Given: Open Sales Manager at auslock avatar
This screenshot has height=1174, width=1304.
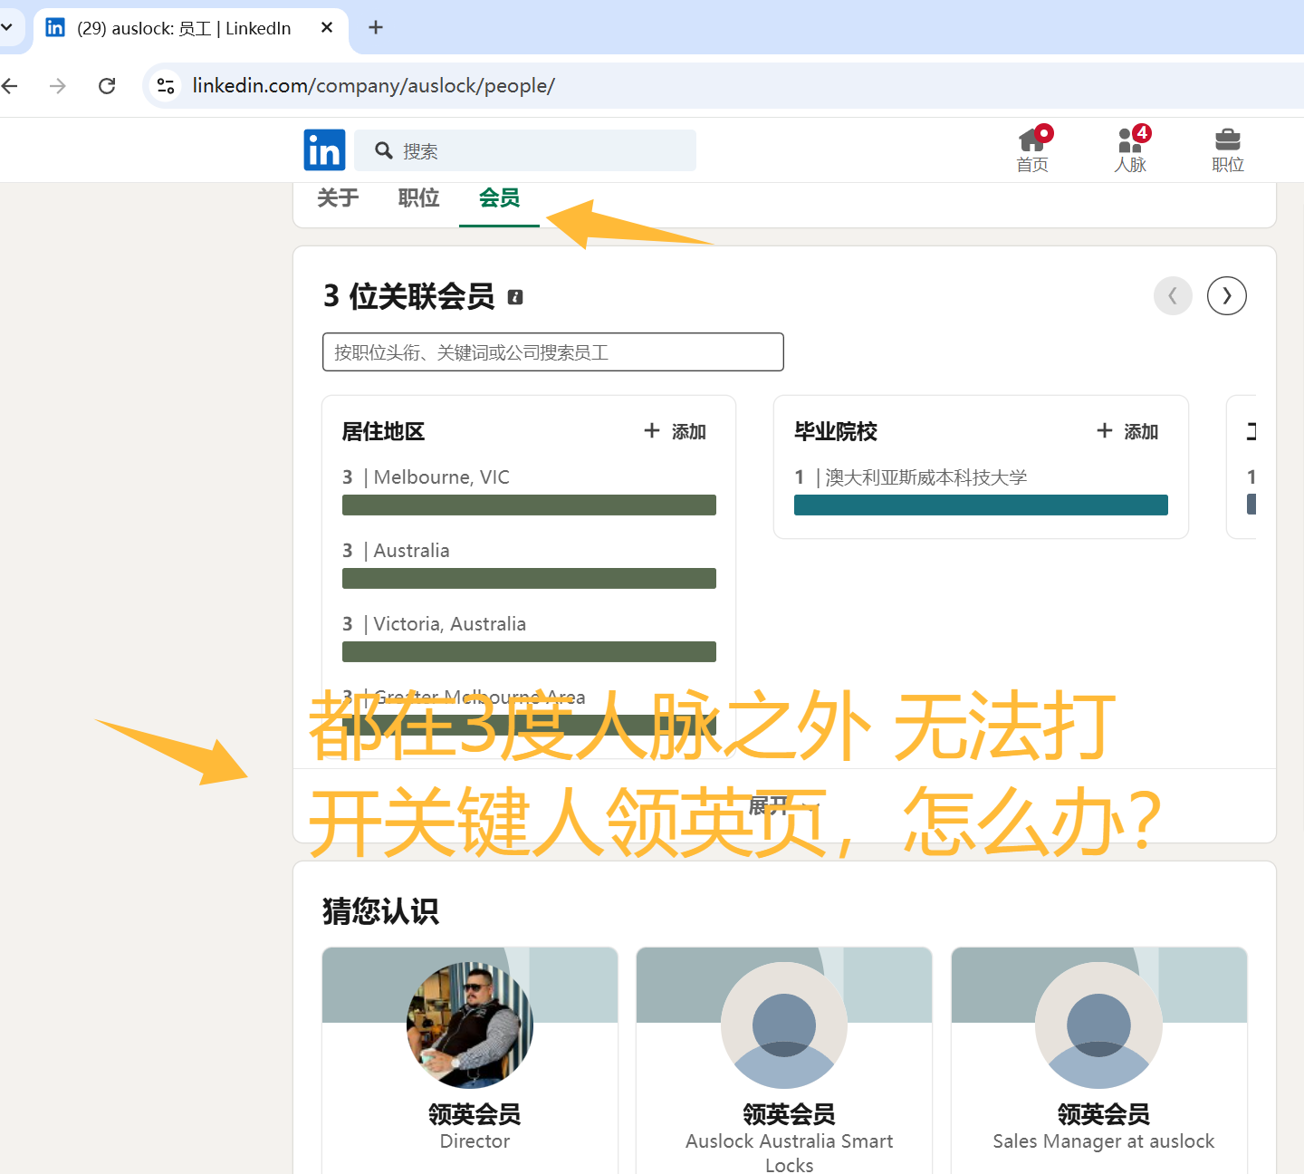Looking at the screenshot, I should (x=1098, y=1025).
